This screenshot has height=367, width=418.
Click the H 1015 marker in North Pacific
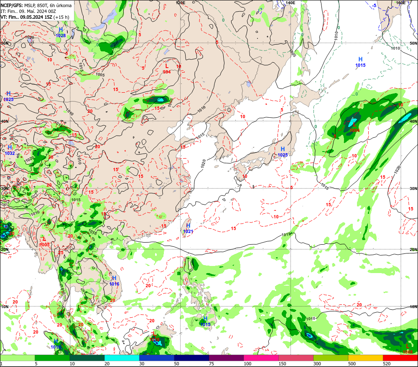pyautogui.click(x=360, y=62)
